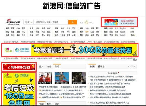Open headline 习近平致信祝贺第十九届国际植物学大会

click(113, 80)
